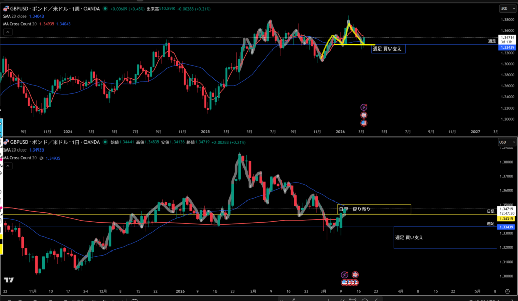The width and height of the screenshot is (518, 301).
Task: Click the green market status dot on weekly chart
Action: click(105, 9)
